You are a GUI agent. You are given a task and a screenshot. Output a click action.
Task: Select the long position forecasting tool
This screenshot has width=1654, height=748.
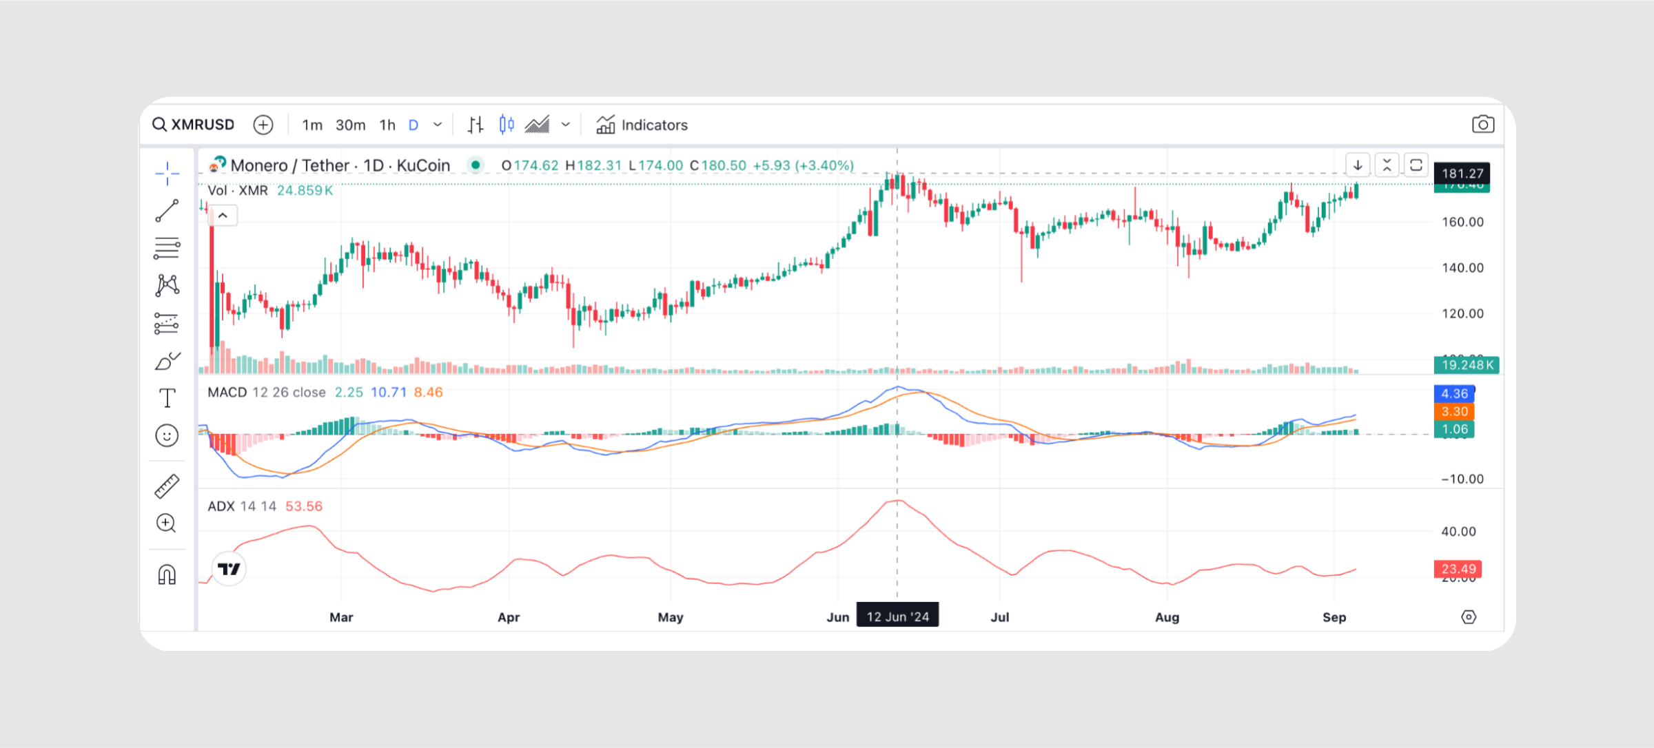coord(167,323)
